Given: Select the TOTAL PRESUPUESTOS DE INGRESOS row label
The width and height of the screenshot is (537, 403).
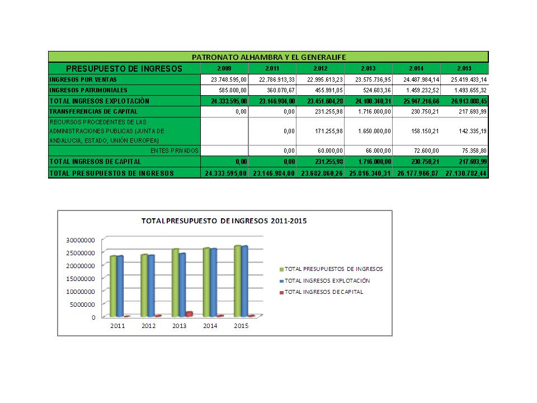Looking at the screenshot, I should click(x=112, y=174).
